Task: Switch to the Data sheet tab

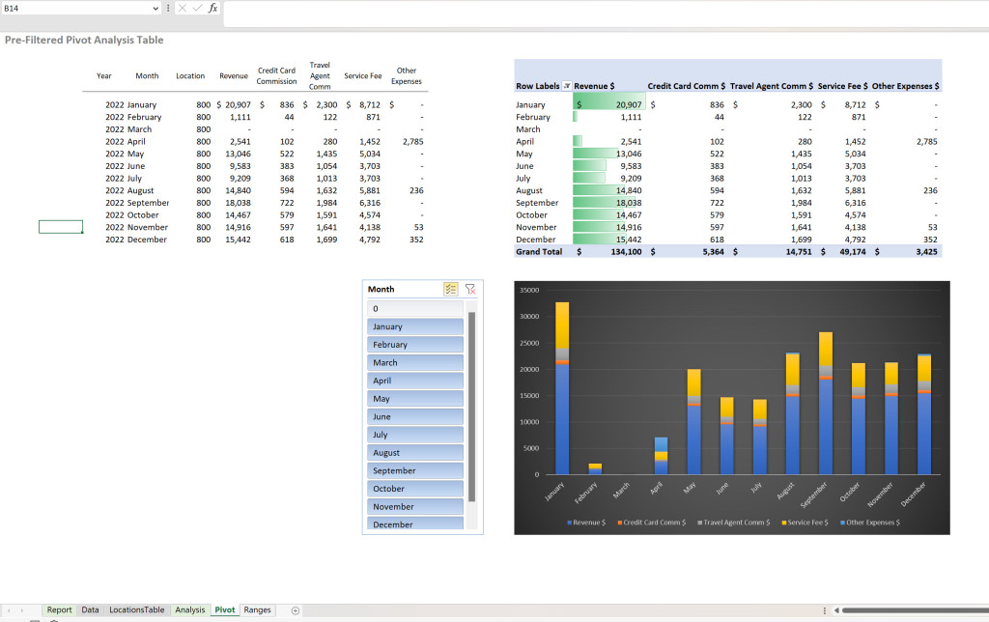Action: point(90,610)
